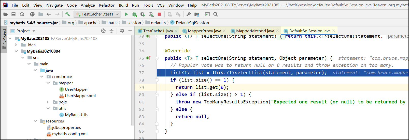Screen dimensions: 409x140
Task: Run with Coverage shield icon
Action: (x=143, y=14)
